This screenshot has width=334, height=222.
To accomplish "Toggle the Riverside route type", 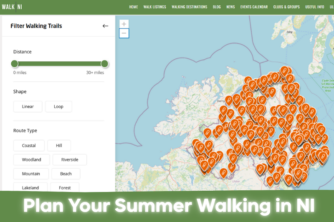I will (x=70, y=160).
